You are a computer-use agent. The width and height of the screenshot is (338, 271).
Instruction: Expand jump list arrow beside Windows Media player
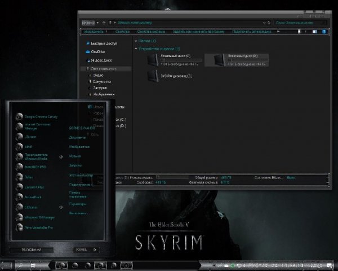(61, 157)
